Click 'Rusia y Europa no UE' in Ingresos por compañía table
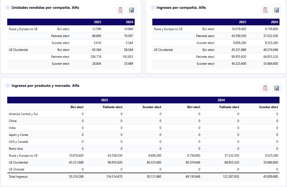 point(168,29)
